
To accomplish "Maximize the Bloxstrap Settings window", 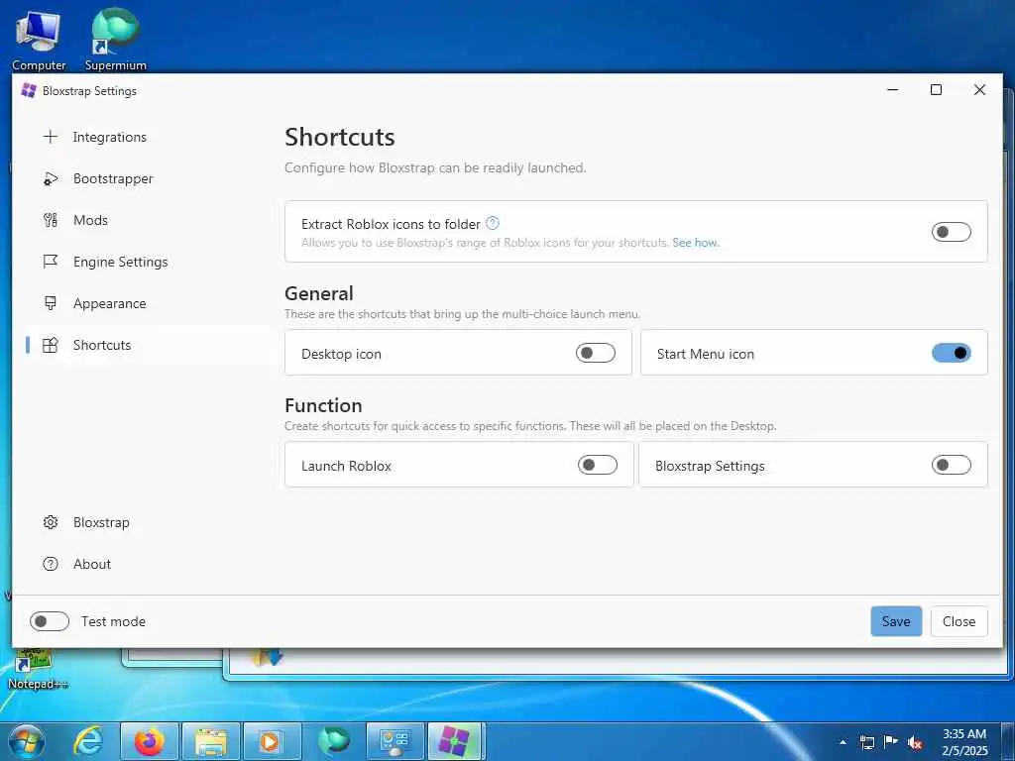I will click(x=936, y=90).
